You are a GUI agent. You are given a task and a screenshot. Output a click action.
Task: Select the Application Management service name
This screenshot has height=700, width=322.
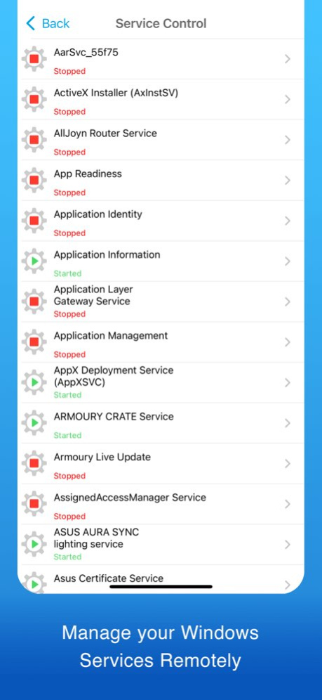(x=111, y=336)
